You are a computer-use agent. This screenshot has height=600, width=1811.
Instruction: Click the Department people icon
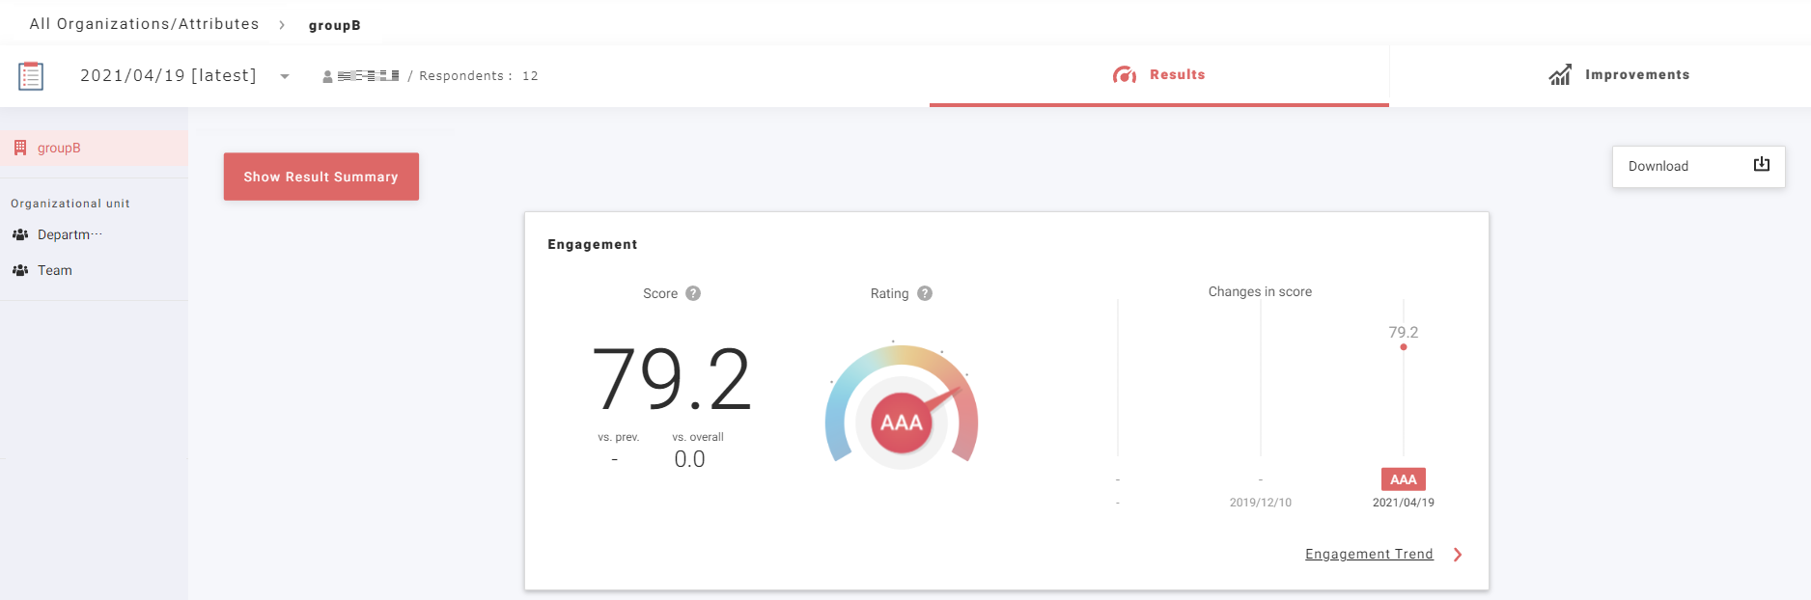[x=20, y=234]
